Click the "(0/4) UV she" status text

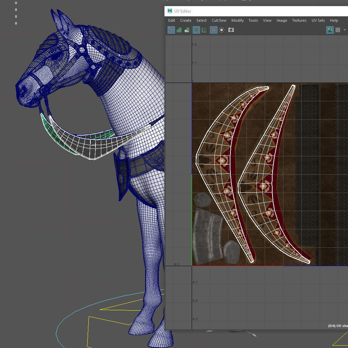point(338,326)
